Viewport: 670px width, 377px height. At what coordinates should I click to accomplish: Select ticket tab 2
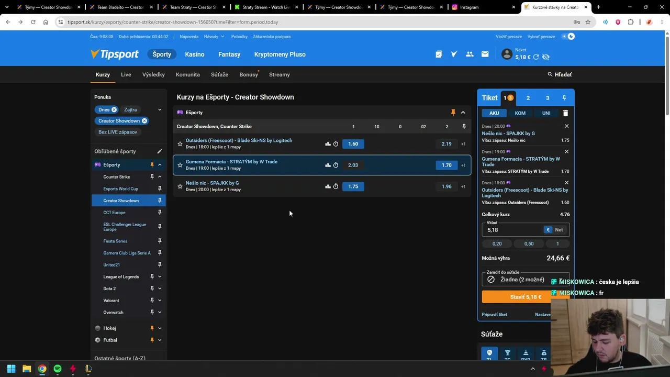[x=528, y=98]
